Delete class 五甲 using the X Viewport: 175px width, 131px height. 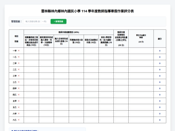coord(19,101)
